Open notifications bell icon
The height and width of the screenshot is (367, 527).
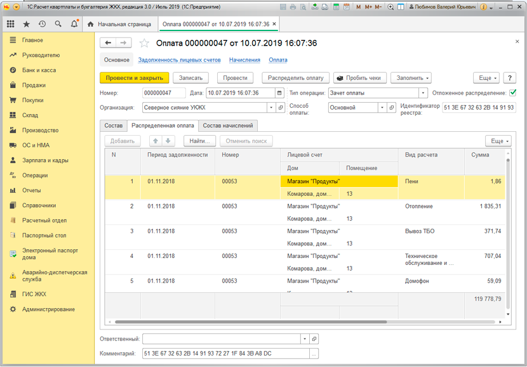[74, 24]
